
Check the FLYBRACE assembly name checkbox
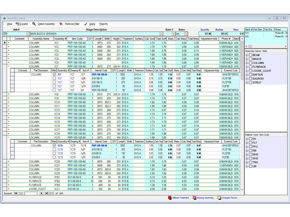(x=250, y=67)
